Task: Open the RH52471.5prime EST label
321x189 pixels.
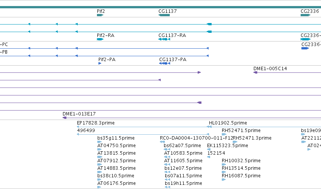Action: pyautogui.click(x=241, y=131)
